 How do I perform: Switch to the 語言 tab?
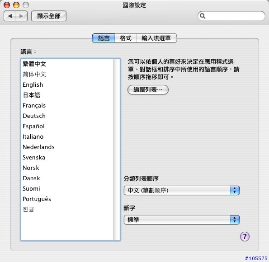(104, 38)
